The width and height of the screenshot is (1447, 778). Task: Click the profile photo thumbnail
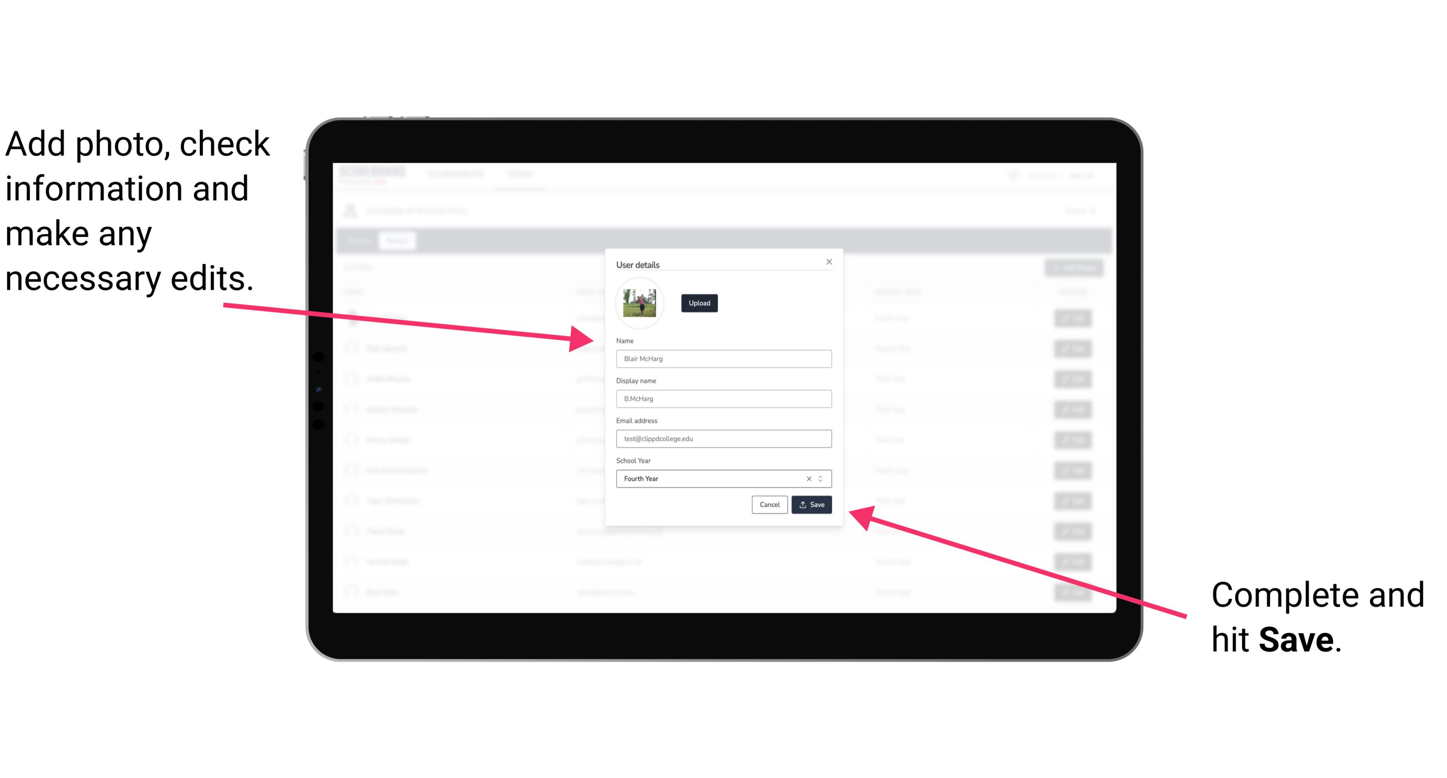(x=640, y=303)
